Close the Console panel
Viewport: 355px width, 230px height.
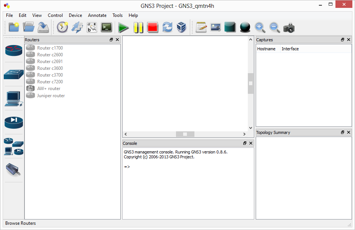point(251,143)
